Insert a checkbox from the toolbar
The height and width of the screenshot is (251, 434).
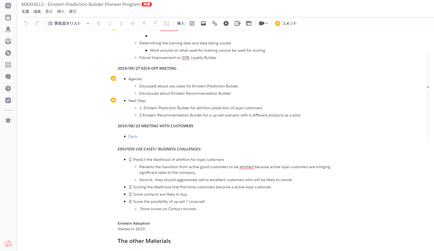192,23
